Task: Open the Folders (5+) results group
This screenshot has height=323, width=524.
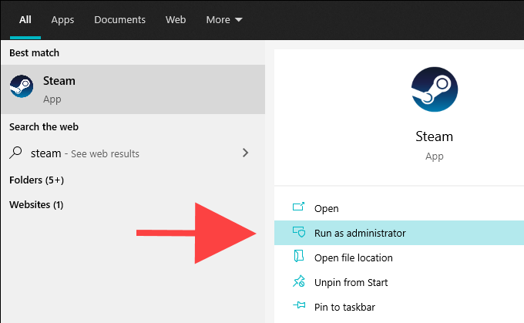Action: click(x=36, y=180)
